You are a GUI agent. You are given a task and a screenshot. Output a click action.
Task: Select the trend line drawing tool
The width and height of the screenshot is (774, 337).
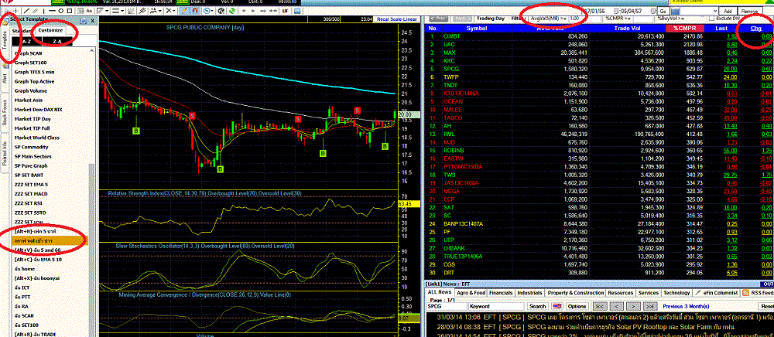click(26, 11)
